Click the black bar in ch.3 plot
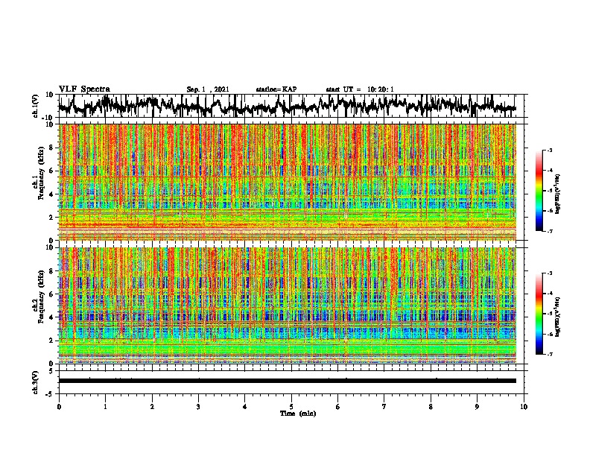This screenshot has height=456, width=590. pyautogui.click(x=287, y=381)
